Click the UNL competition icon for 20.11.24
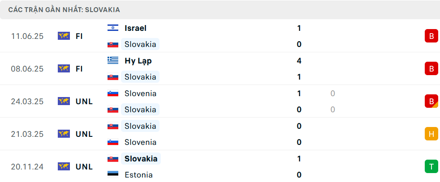This screenshot has width=440, height=182. coord(64,167)
